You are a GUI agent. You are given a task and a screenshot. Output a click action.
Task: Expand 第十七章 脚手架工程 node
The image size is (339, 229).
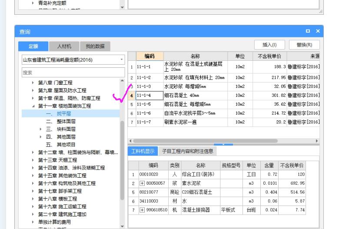tap(33, 191)
